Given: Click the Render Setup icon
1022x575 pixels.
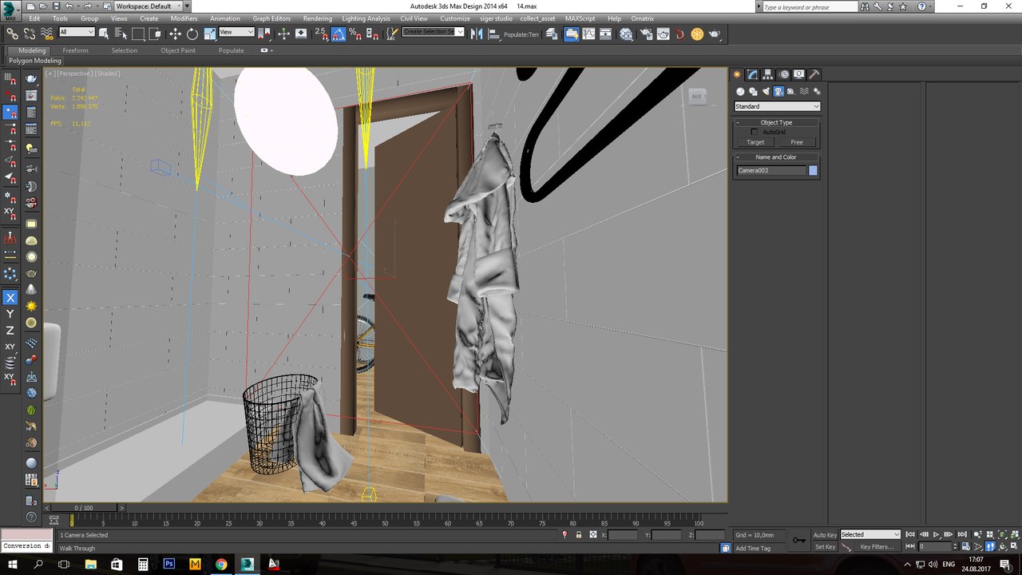Looking at the screenshot, I should click(x=645, y=34).
